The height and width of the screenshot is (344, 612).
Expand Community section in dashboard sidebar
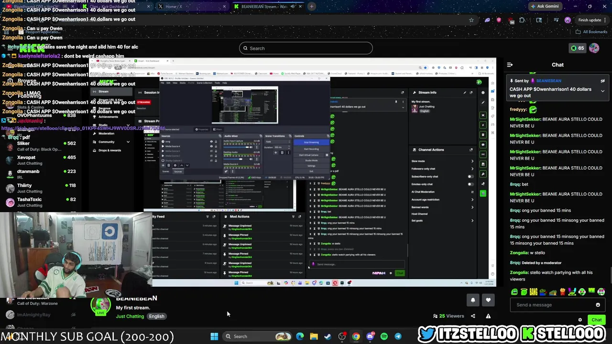pyautogui.click(x=112, y=142)
